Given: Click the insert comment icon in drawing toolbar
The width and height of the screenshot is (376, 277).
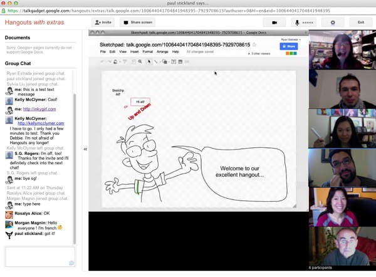Looking at the screenshot, I should click(187, 62).
